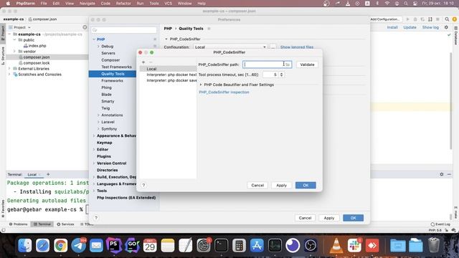Switch to the Services tool window tab

[x=65, y=224]
